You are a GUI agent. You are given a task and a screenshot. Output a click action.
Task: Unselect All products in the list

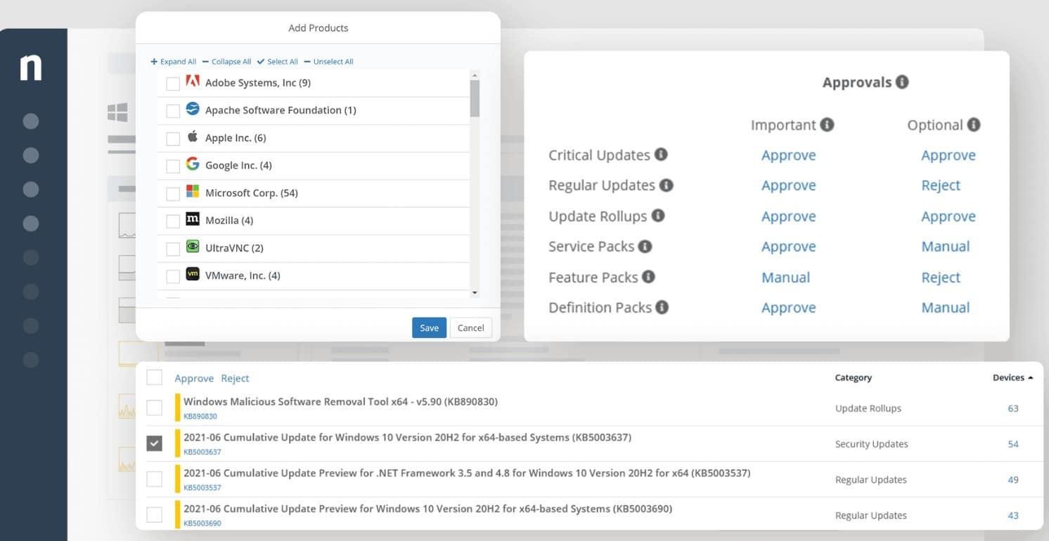pyautogui.click(x=329, y=62)
